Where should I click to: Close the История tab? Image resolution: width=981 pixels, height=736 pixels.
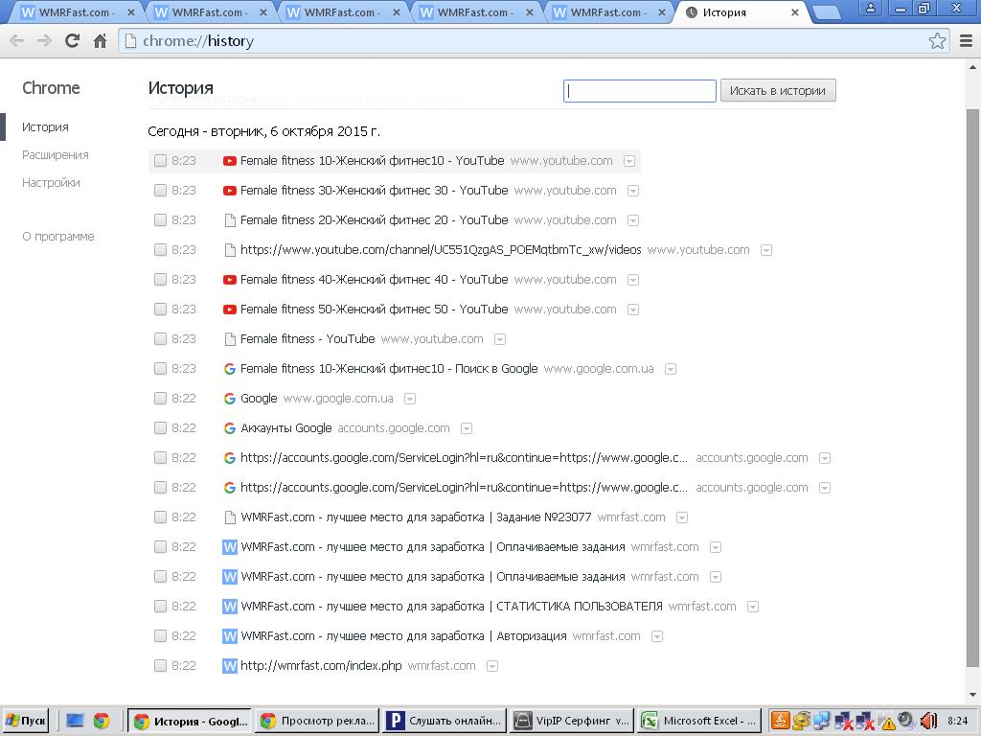click(794, 12)
